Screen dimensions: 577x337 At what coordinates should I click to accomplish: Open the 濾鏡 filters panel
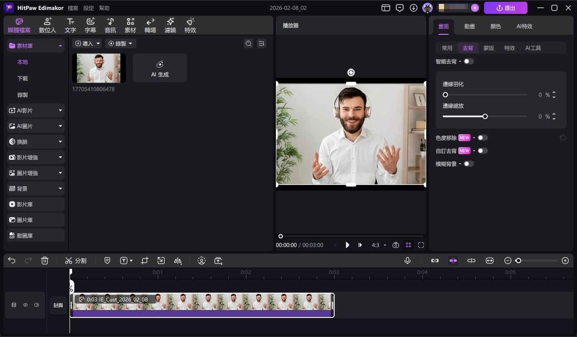point(170,25)
